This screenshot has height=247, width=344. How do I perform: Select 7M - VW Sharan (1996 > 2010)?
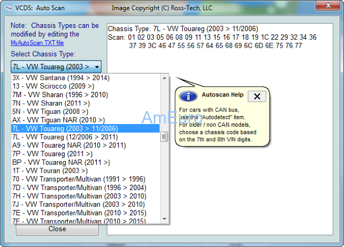click(85, 95)
